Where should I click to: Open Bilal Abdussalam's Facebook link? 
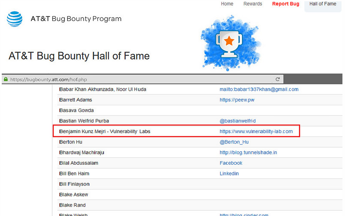point(231,163)
